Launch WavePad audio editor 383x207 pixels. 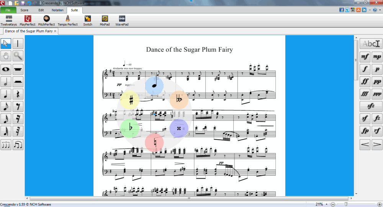(x=122, y=21)
